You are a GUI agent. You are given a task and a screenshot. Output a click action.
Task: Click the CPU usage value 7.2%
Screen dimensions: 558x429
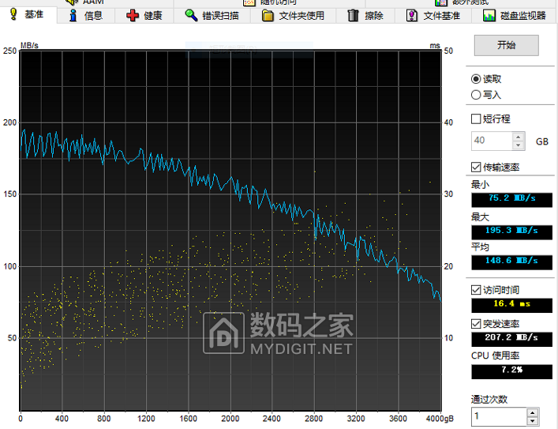point(511,371)
